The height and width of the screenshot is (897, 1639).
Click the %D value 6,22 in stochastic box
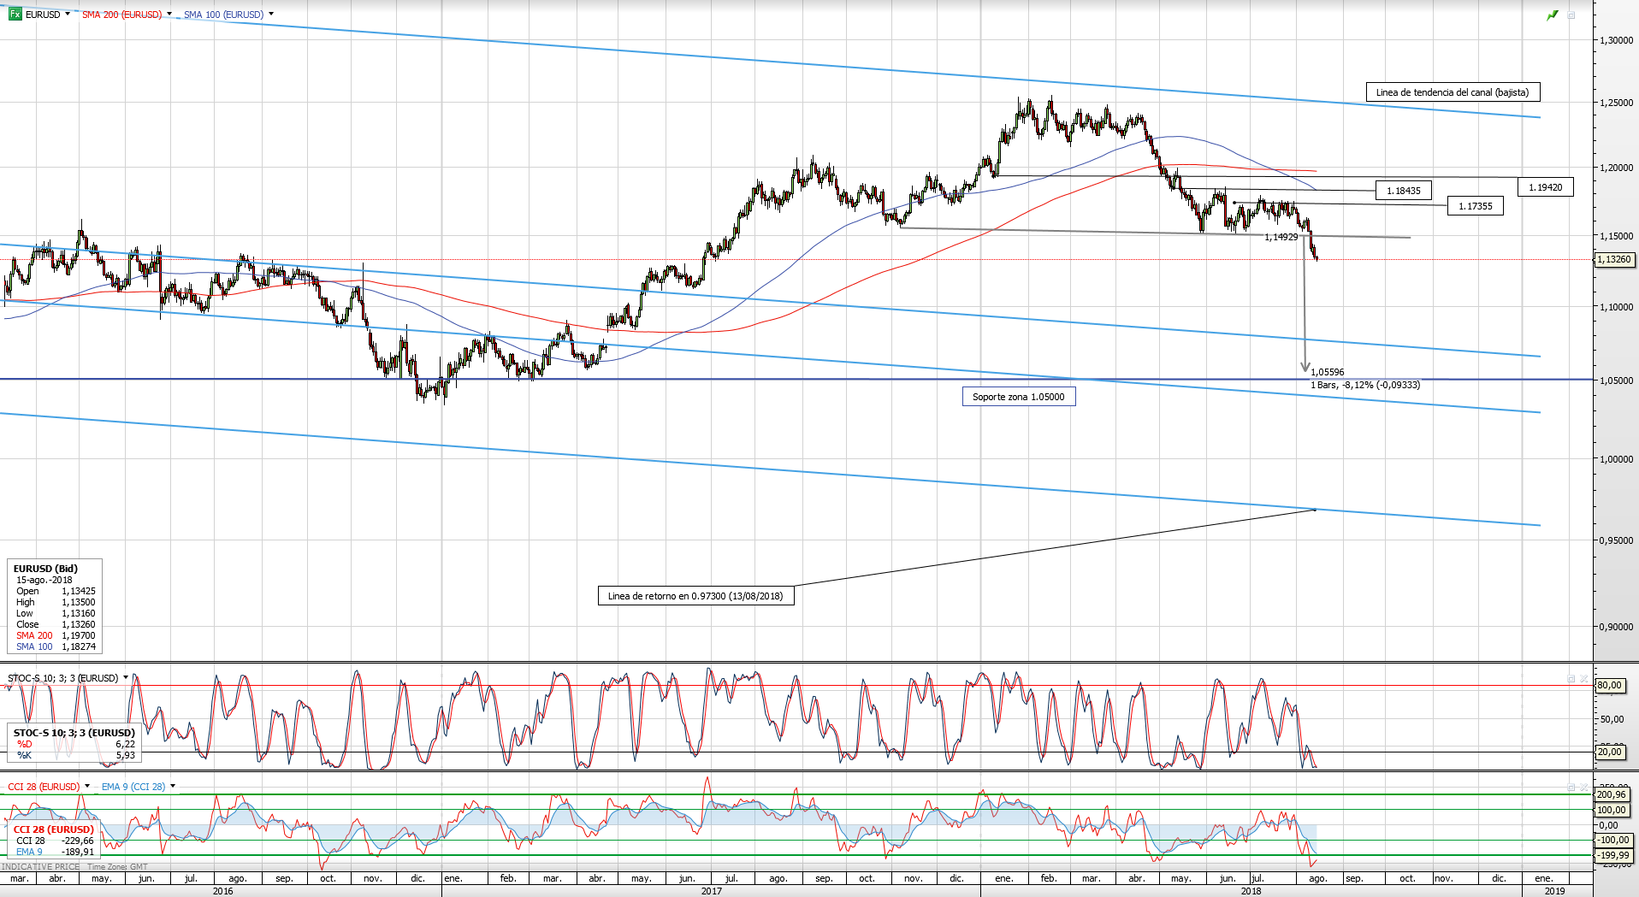[x=126, y=744]
